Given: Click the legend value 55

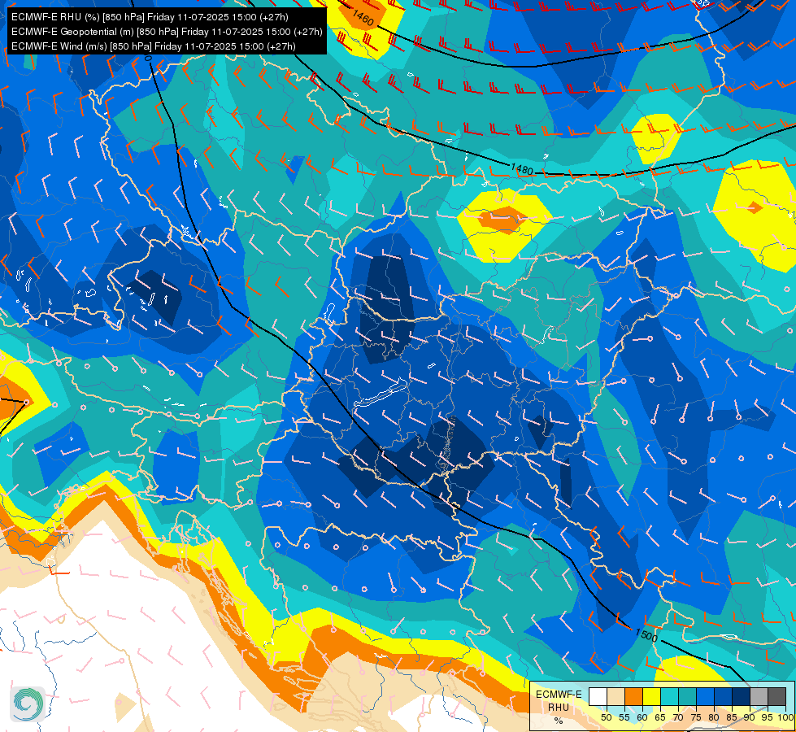Looking at the screenshot, I should coord(624,717).
